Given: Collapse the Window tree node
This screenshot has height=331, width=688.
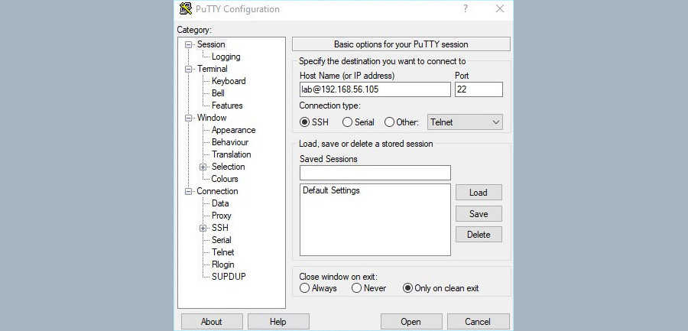Looking at the screenshot, I should click(189, 118).
